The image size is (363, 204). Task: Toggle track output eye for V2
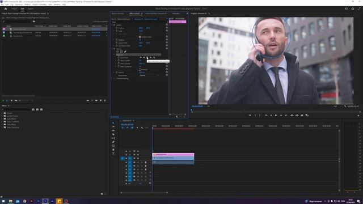pos(138,155)
